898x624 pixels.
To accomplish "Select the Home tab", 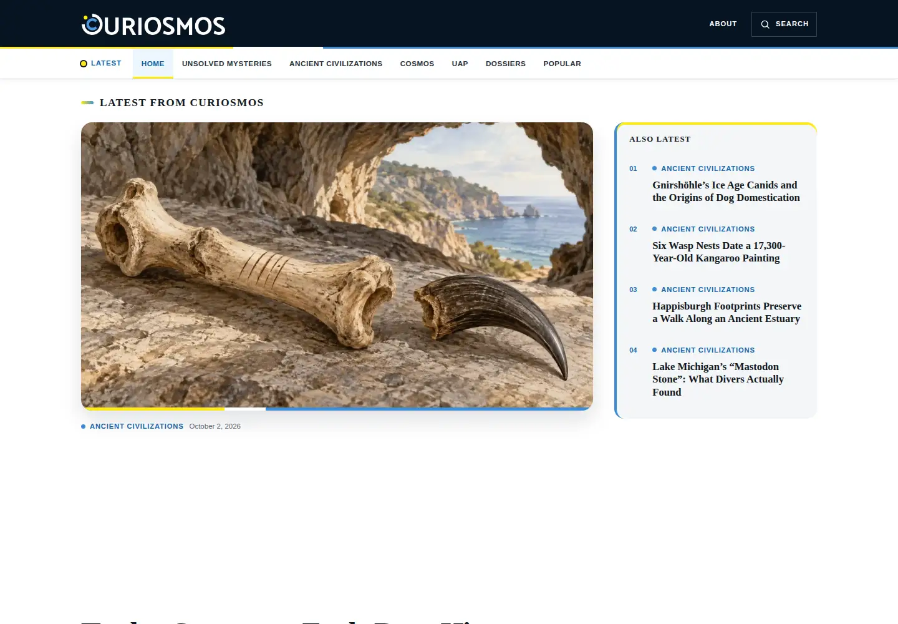I will click(153, 64).
